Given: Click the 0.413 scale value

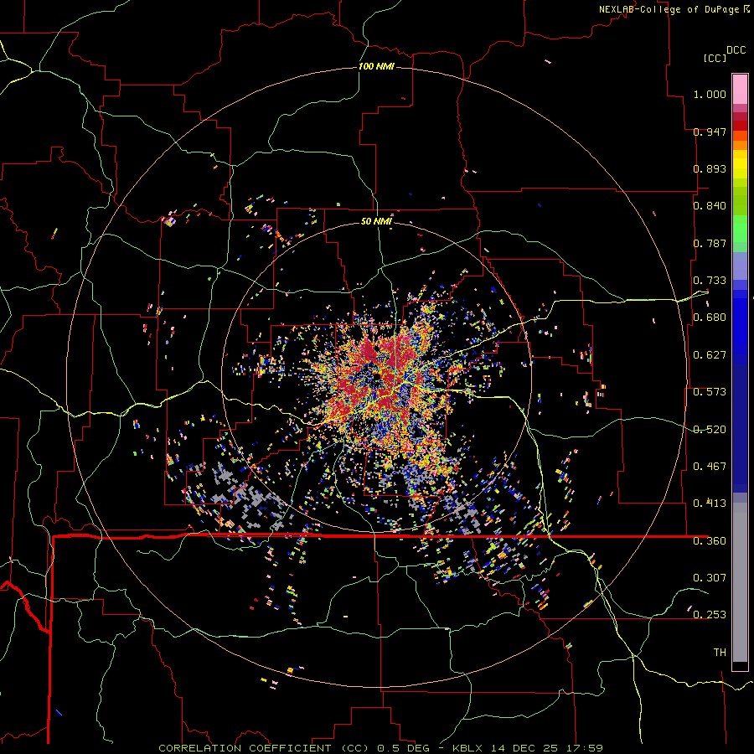Looking at the screenshot, I should click(x=710, y=504).
